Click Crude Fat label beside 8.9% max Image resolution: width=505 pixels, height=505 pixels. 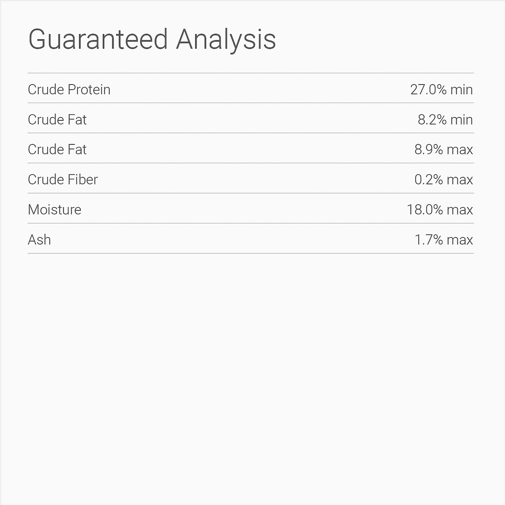click(57, 150)
